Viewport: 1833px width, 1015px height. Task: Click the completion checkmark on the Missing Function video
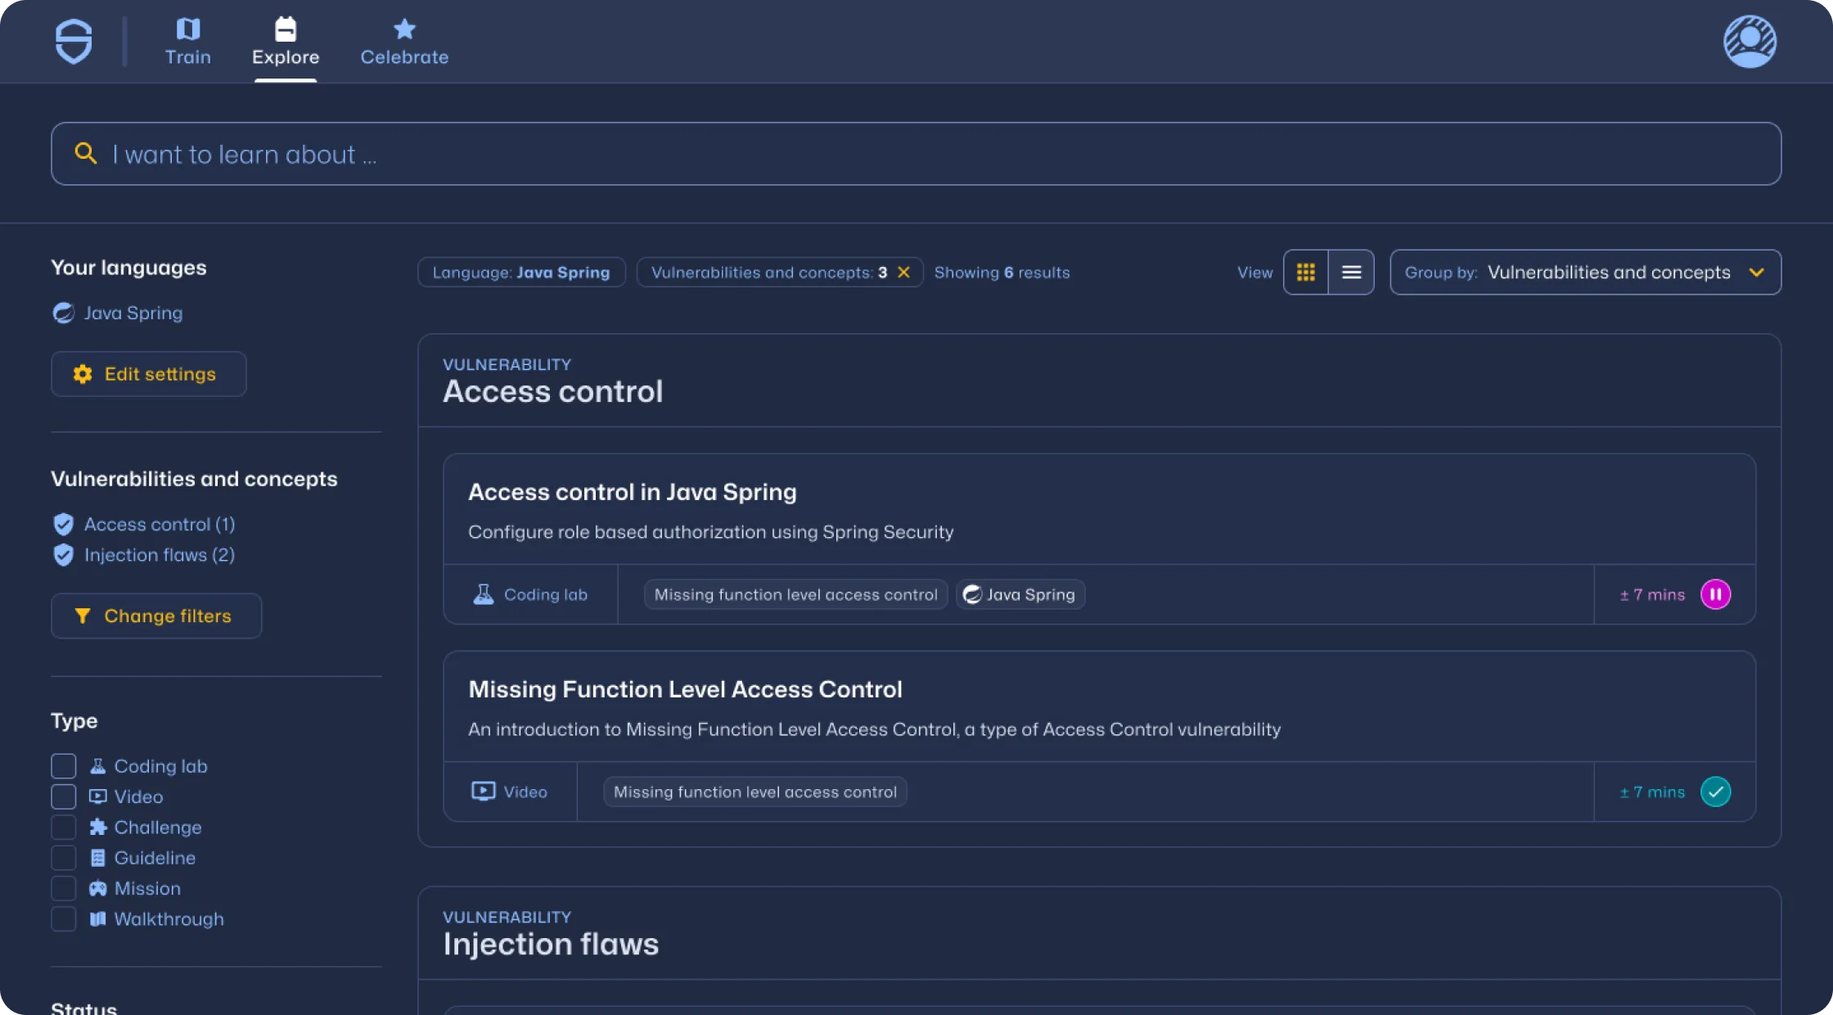tap(1717, 792)
